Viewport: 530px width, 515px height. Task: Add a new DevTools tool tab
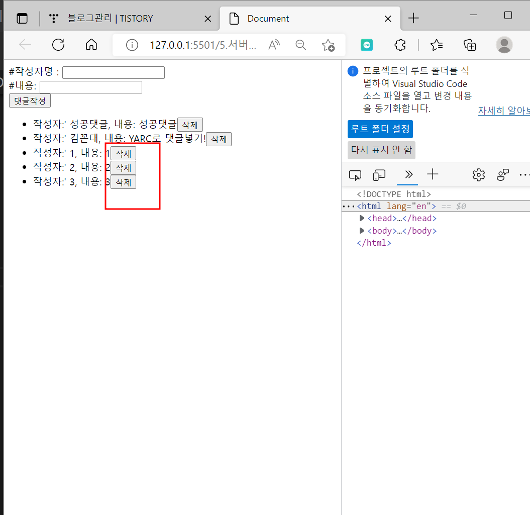[433, 174]
